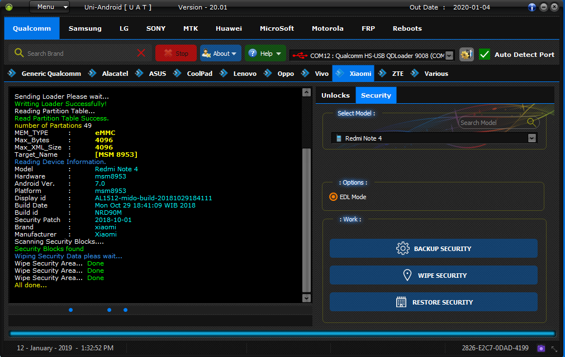This screenshot has height=357, width=565.
Task: Click the magnifier icon in Search Brand
Action: click(x=19, y=53)
